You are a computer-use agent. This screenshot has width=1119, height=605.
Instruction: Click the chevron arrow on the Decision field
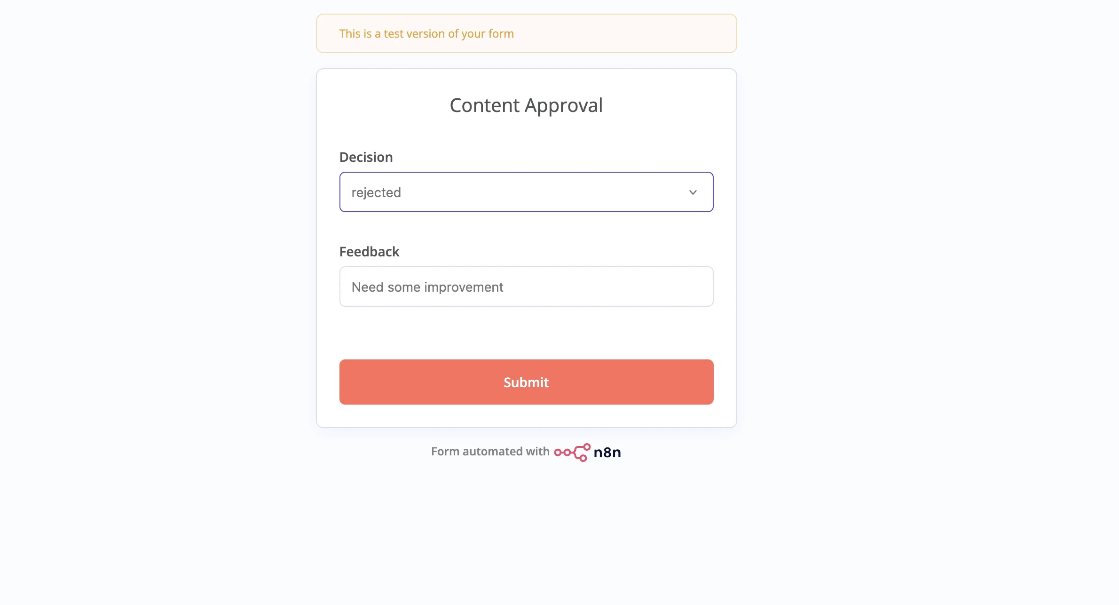693,192
